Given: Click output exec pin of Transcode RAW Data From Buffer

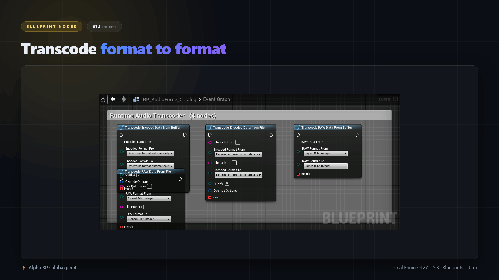Looking at the screenshot, I should coord(357,135).
